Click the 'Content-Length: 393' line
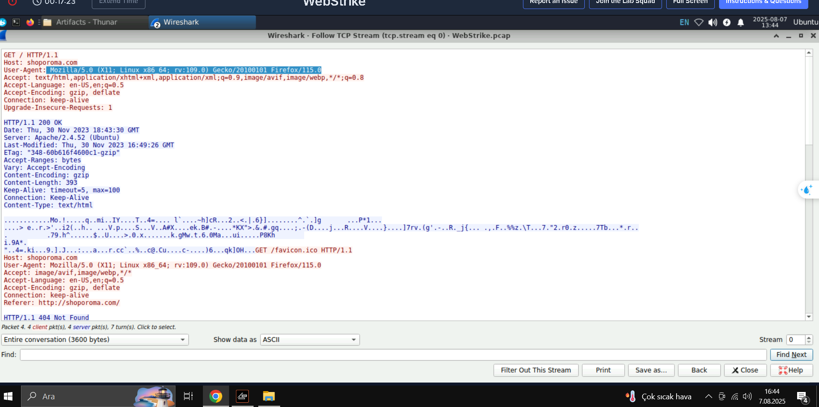 point(41,183)
